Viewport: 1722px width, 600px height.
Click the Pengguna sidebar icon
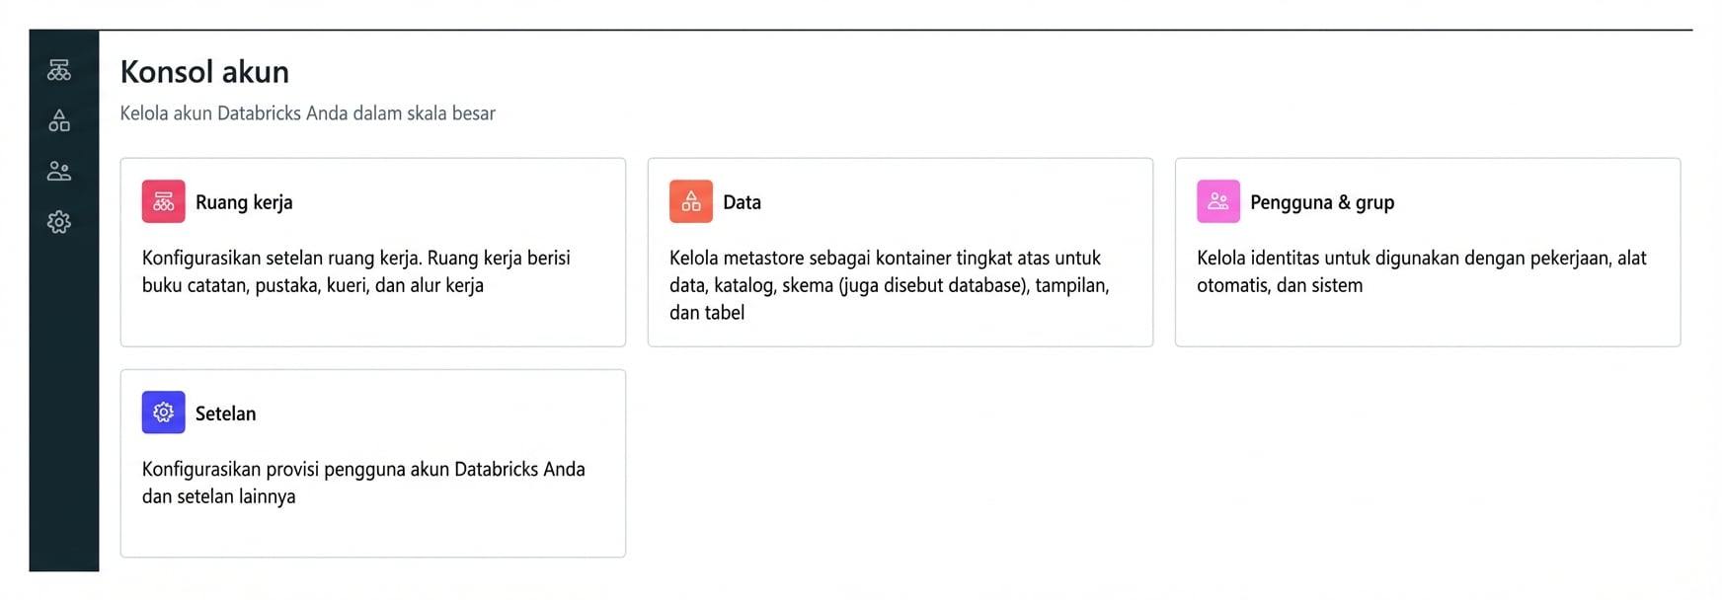click(59, 171)
